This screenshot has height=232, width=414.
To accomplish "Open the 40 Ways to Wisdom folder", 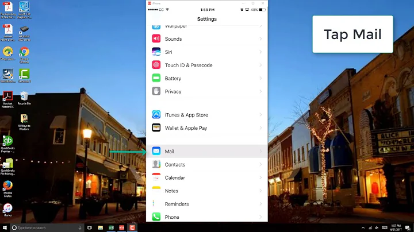I will click(24, 122).
